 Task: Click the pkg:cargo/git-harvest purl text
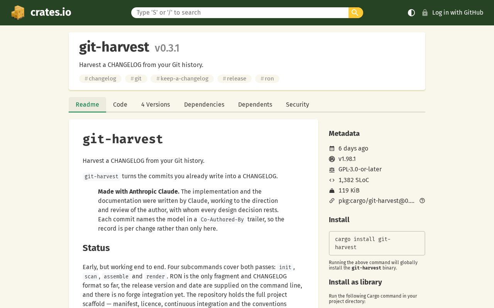(376, 201)
